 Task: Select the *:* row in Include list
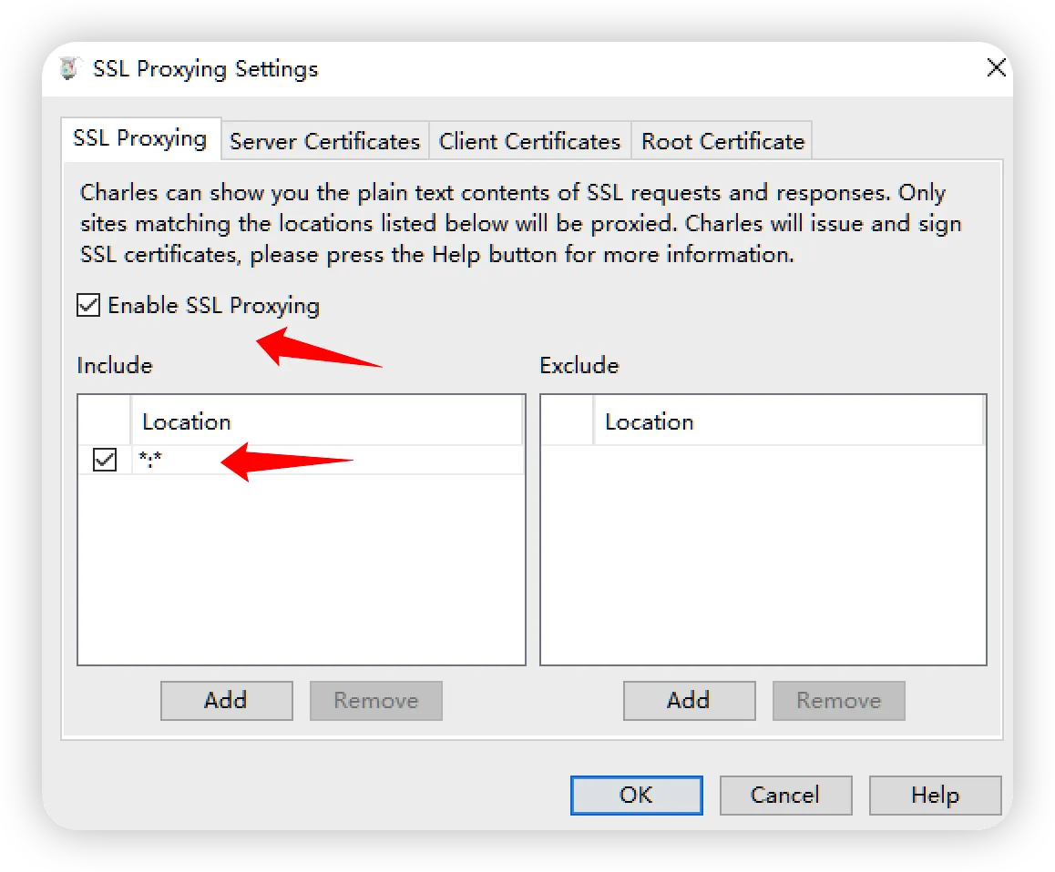(x=328, y=461)
